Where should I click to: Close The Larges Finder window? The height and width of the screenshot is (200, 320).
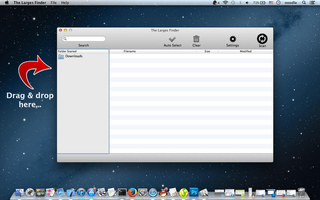[61, 30]
